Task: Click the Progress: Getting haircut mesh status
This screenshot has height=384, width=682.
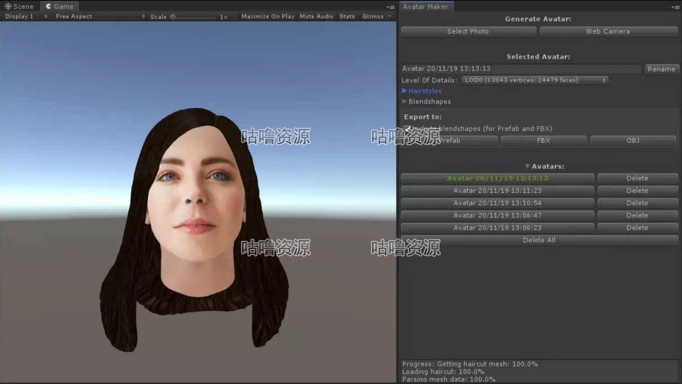Action: 470,364
